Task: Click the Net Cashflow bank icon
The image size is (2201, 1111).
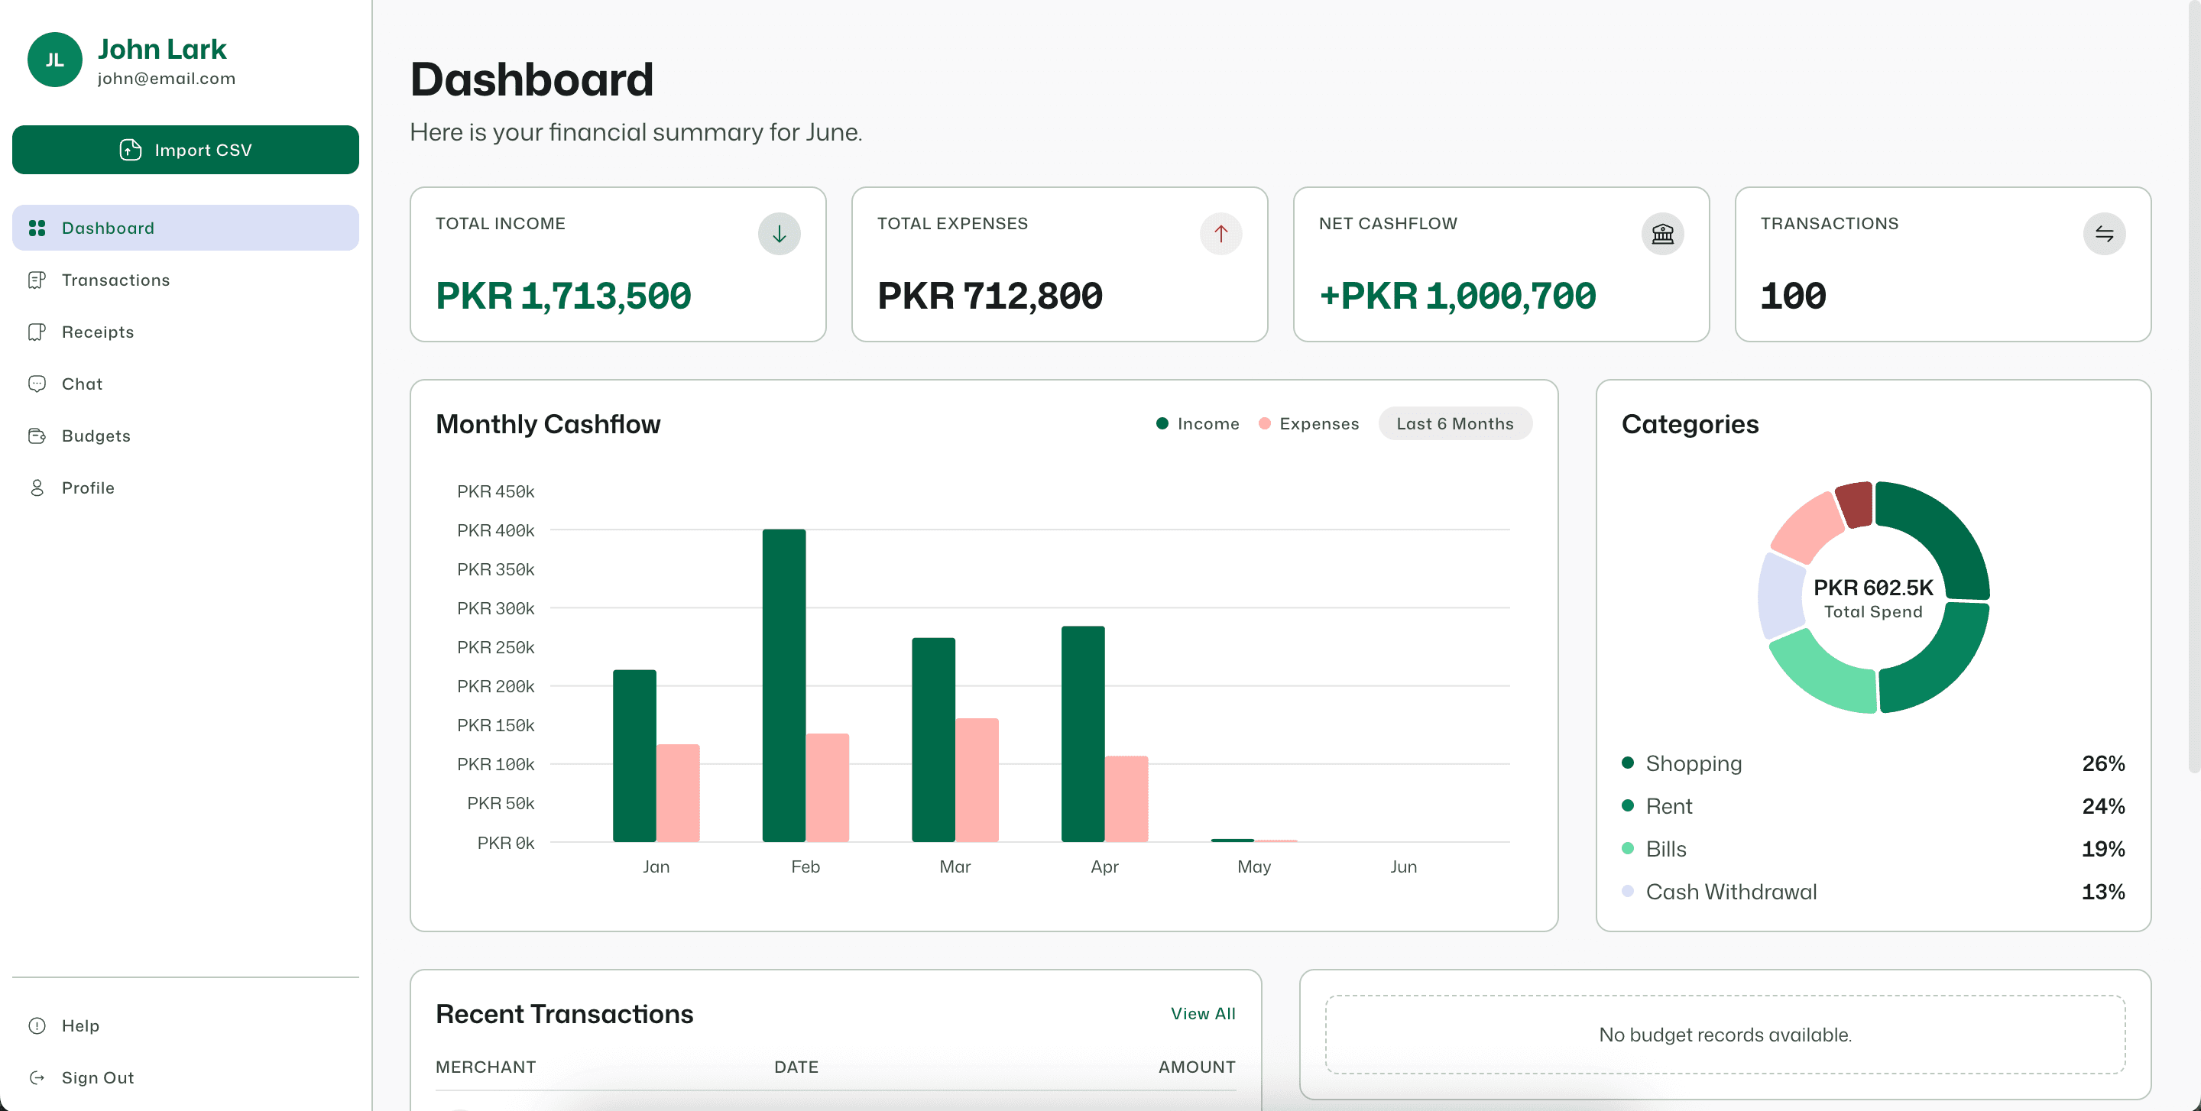Action: pyautogui.click(x=1663, y=234)
